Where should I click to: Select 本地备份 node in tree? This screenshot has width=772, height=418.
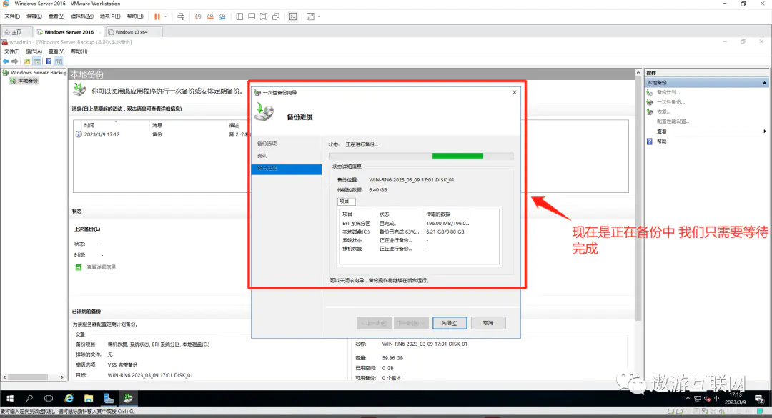(28, 81)
